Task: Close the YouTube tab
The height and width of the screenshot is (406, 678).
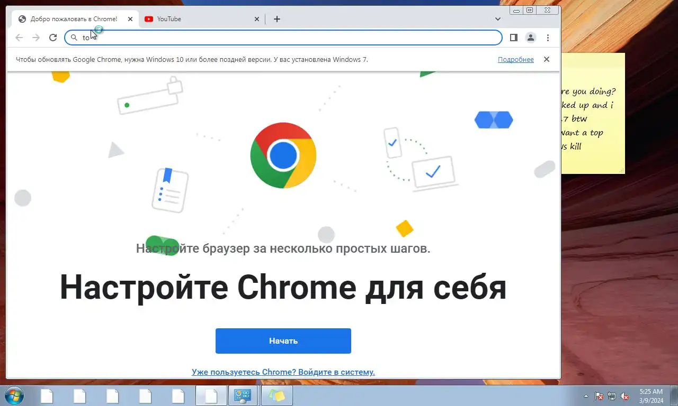Action: 257,19
